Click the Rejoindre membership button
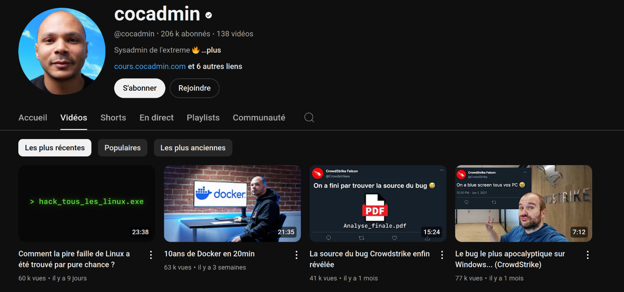This screenshot has height=292, width=624. pyautogui.click(x=194, y=88)
